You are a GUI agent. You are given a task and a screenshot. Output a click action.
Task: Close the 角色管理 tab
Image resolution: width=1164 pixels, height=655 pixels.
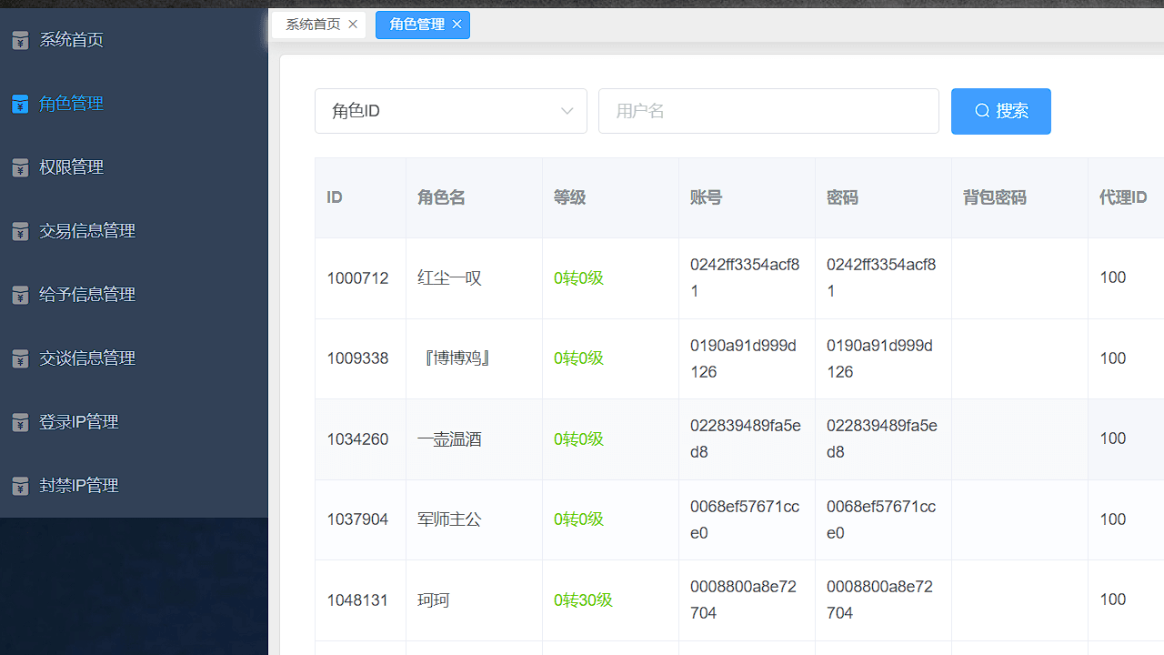click(457, 25)
